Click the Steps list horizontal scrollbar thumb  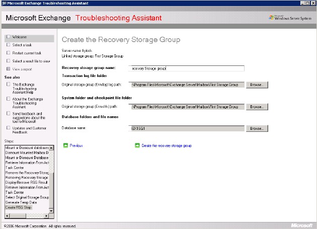(x=18, y=215)
